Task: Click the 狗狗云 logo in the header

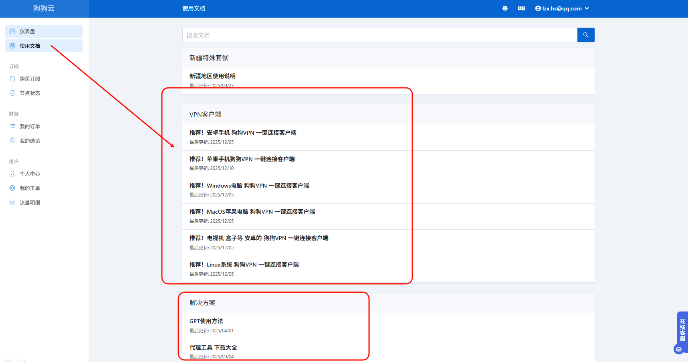Action: point(44,8)
